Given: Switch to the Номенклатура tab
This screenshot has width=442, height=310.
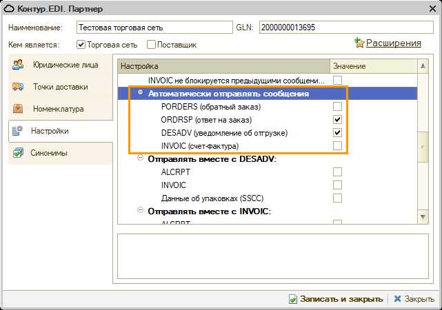Looking at the screenshot, I should coord(61,109).
